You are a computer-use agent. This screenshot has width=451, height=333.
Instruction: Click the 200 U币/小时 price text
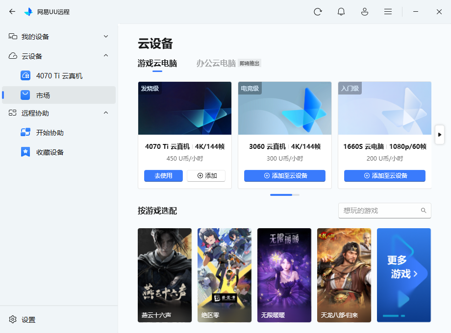pyautogui.click(x=385, y=158)
